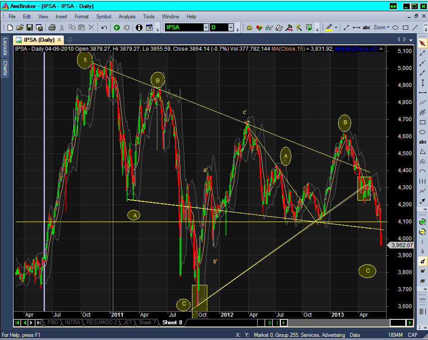This screenshot has height=340, width=428.
Task: Create a new document with New icon
Action: click(x=10, y=27)
